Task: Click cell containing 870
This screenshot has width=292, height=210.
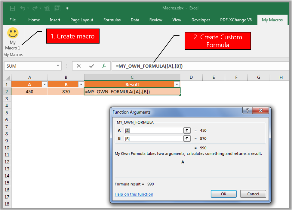Action: 66,92
